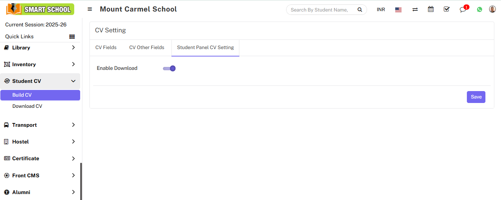The image size is (501, 200).
Task: Collapse the Student CV menu
Action: (40, 81)
